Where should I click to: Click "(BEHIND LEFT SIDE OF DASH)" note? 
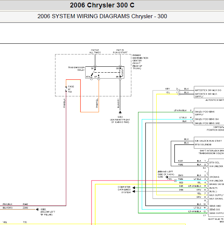pyautogui.click(x=166, y=173)
